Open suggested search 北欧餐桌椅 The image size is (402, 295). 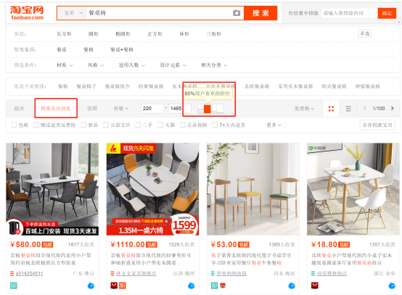257,86
